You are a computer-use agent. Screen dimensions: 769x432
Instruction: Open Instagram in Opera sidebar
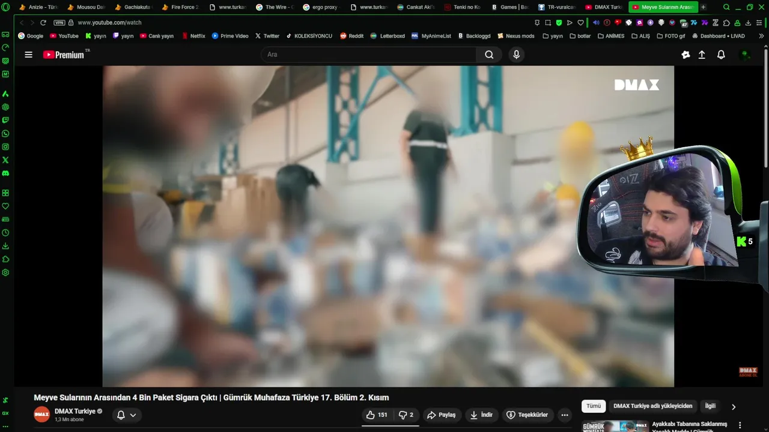(5, 146)
